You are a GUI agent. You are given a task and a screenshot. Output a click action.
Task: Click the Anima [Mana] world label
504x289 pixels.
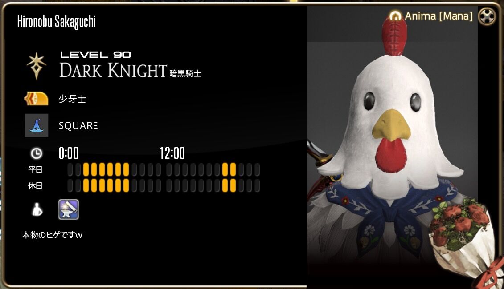click(438, 16)
